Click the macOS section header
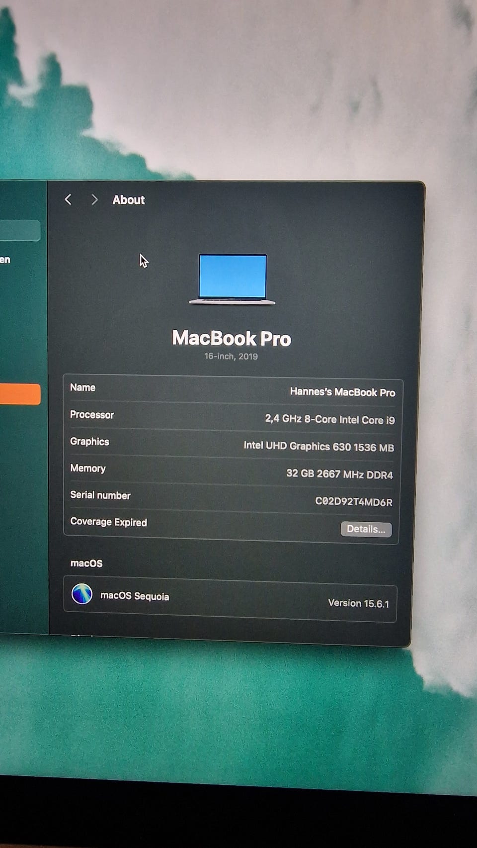Screen dimensions: 477x848 tap(86, 563)
